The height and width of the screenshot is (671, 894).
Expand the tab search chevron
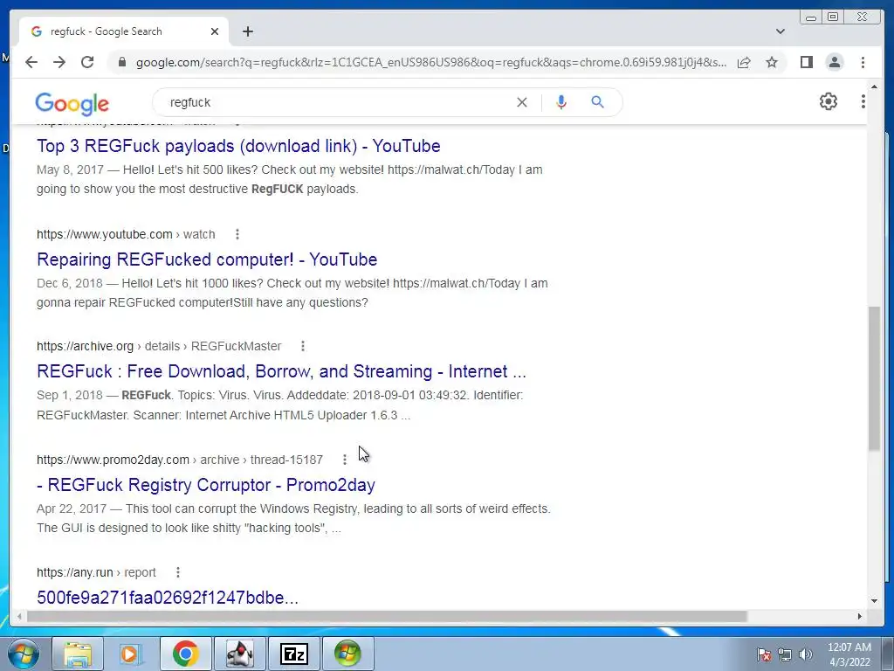tap(781, 31)
